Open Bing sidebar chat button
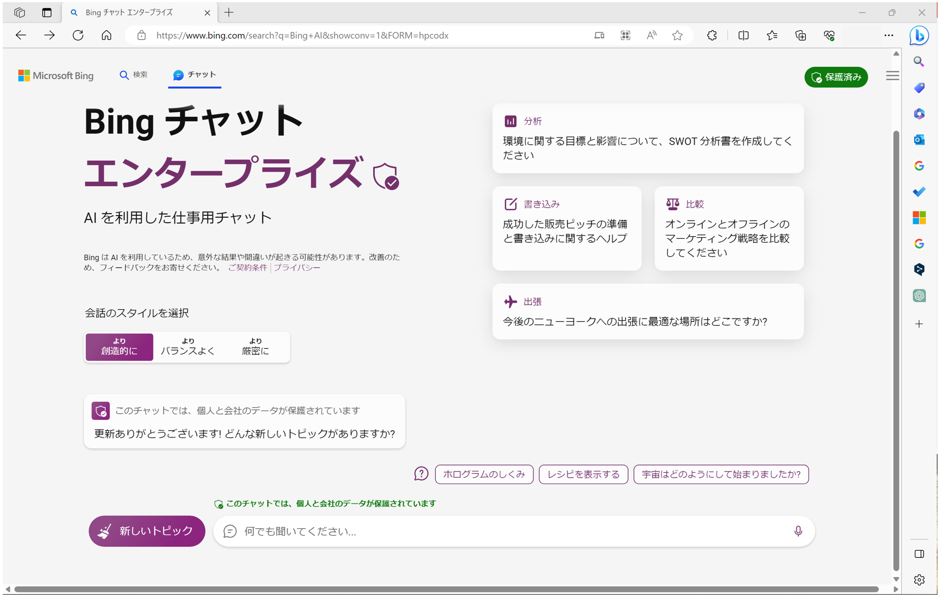 click(919, 36)
